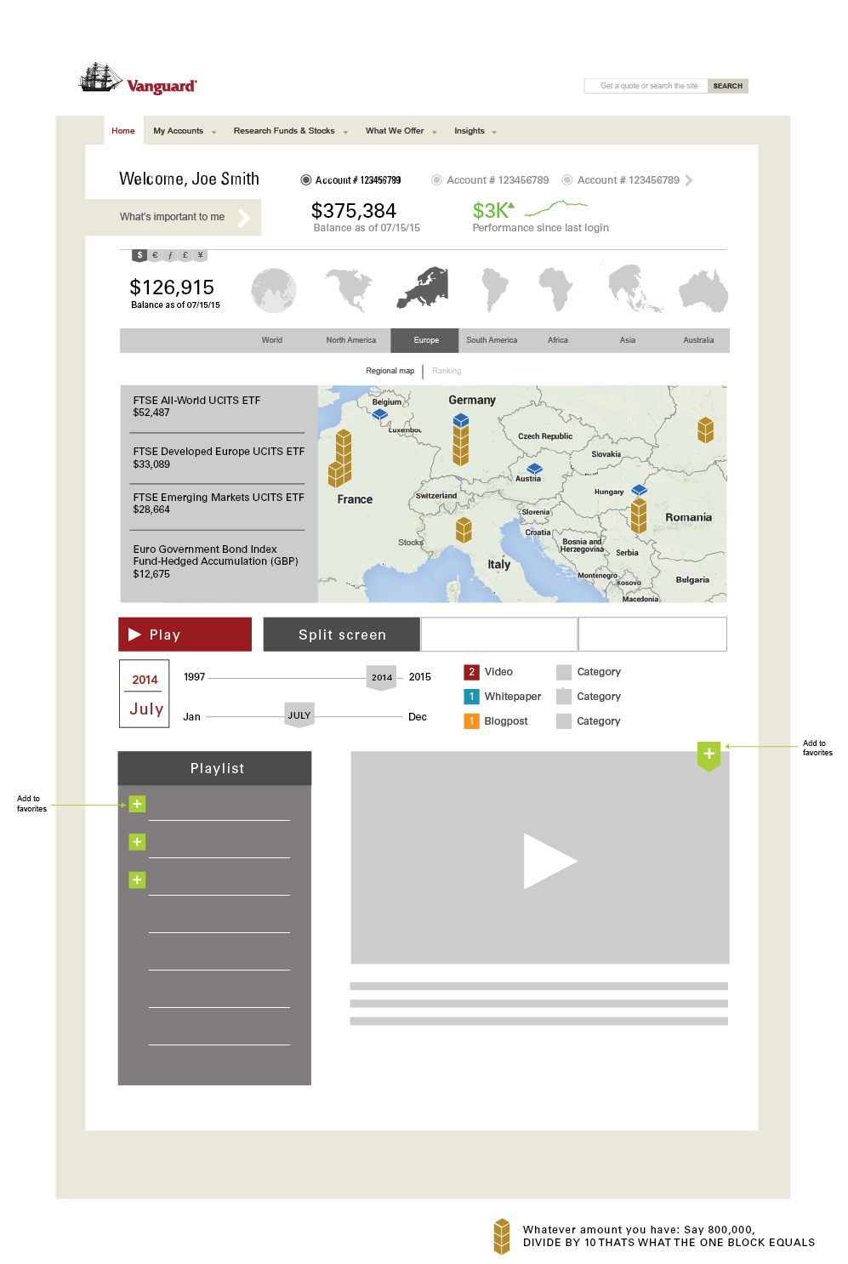
Task: Add first playlist item to favorites
Action: pyautogui.click(x=137, y=804)
